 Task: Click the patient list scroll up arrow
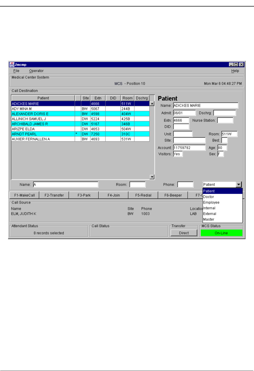(152, 104)
